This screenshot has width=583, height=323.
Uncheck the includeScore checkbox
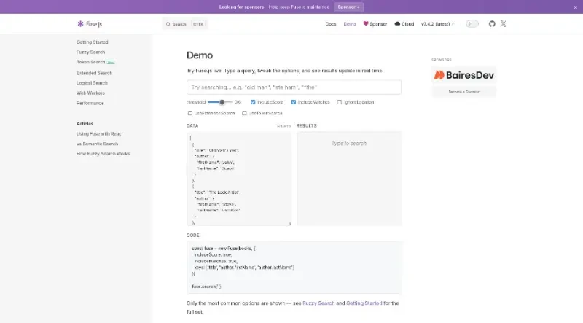253,102
